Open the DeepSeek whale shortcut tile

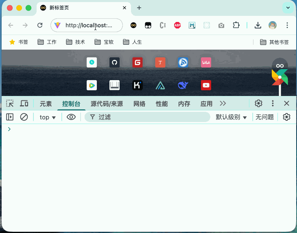(x=183, y=85)
